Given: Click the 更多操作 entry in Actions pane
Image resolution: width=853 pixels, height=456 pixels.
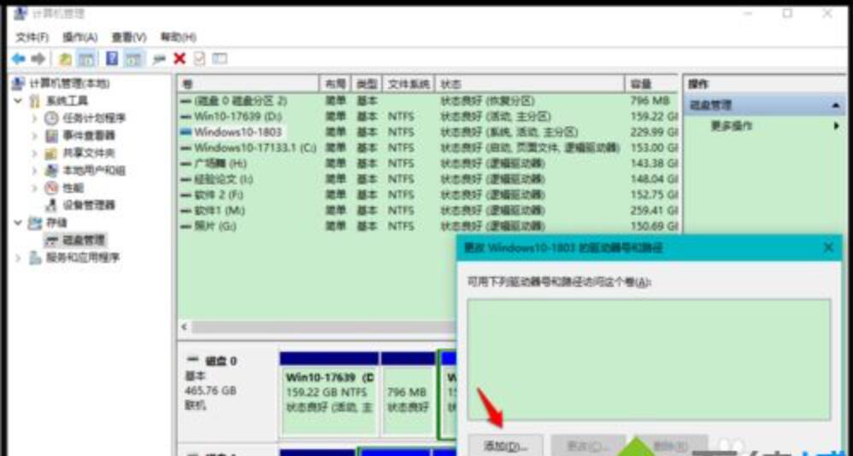Looking at the screenshot, I should [x=731, y=126].
